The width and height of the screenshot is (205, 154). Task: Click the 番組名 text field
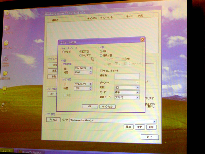127,76
